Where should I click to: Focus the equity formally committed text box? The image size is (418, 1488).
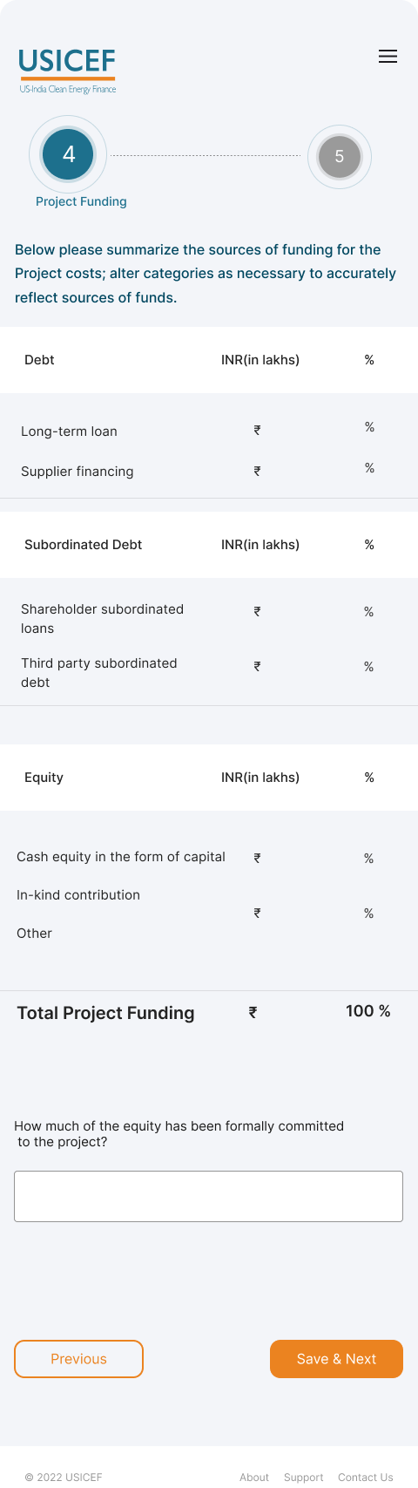(208, 1196)
